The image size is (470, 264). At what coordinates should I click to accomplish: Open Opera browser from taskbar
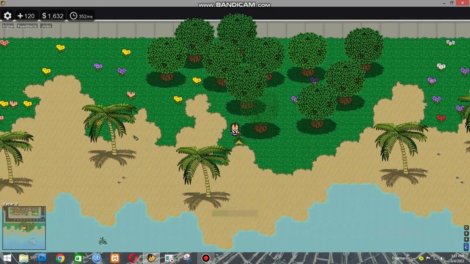point(133,258)
